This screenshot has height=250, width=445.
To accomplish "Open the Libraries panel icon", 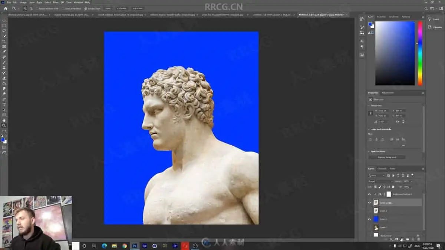I will coord(430,27).
